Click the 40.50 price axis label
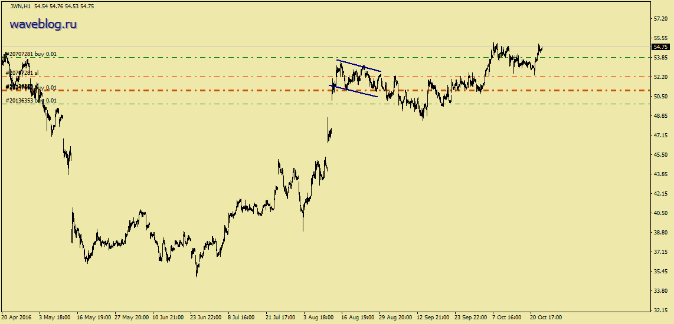The height and width of the screenshot is (324, 674). 660,213
